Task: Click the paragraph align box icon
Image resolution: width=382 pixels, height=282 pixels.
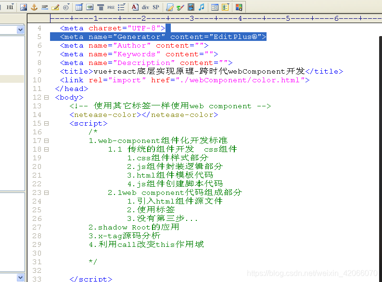Action: pyautogui.click(x=90, y=7)
